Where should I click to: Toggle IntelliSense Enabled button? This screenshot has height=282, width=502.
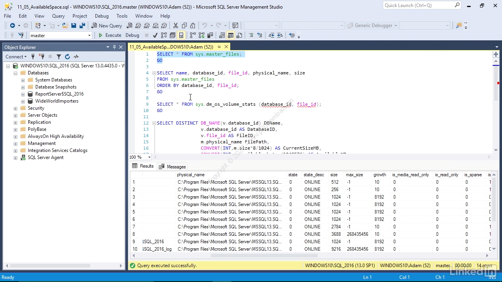tap(181, 35)
